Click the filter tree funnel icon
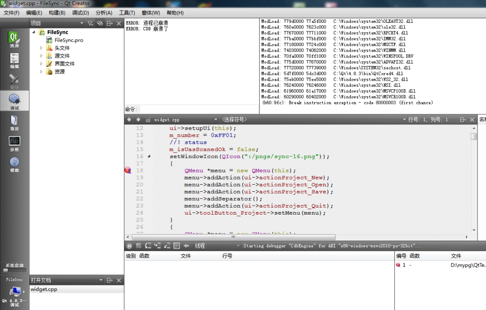The image size is (486, 310). pyautogui.click(x=90, y=23)
